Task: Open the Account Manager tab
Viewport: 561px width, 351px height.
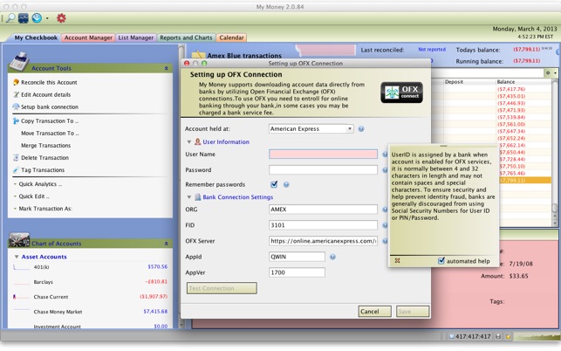Action: [x=88, y=38]
